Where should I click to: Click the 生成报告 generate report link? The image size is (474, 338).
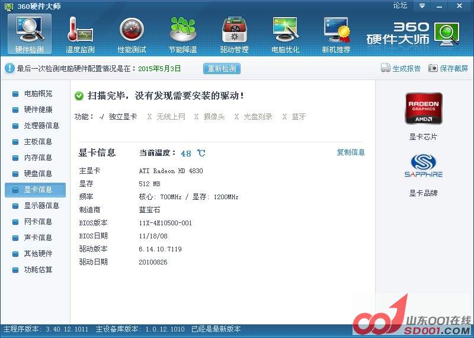coord(406,68)
